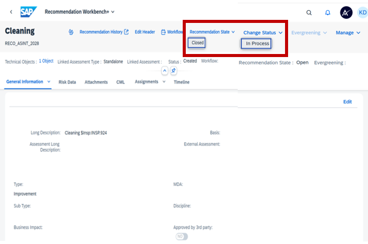368x244 pixels.
Task: Switch to CML tab
Action: click(121, 82)
